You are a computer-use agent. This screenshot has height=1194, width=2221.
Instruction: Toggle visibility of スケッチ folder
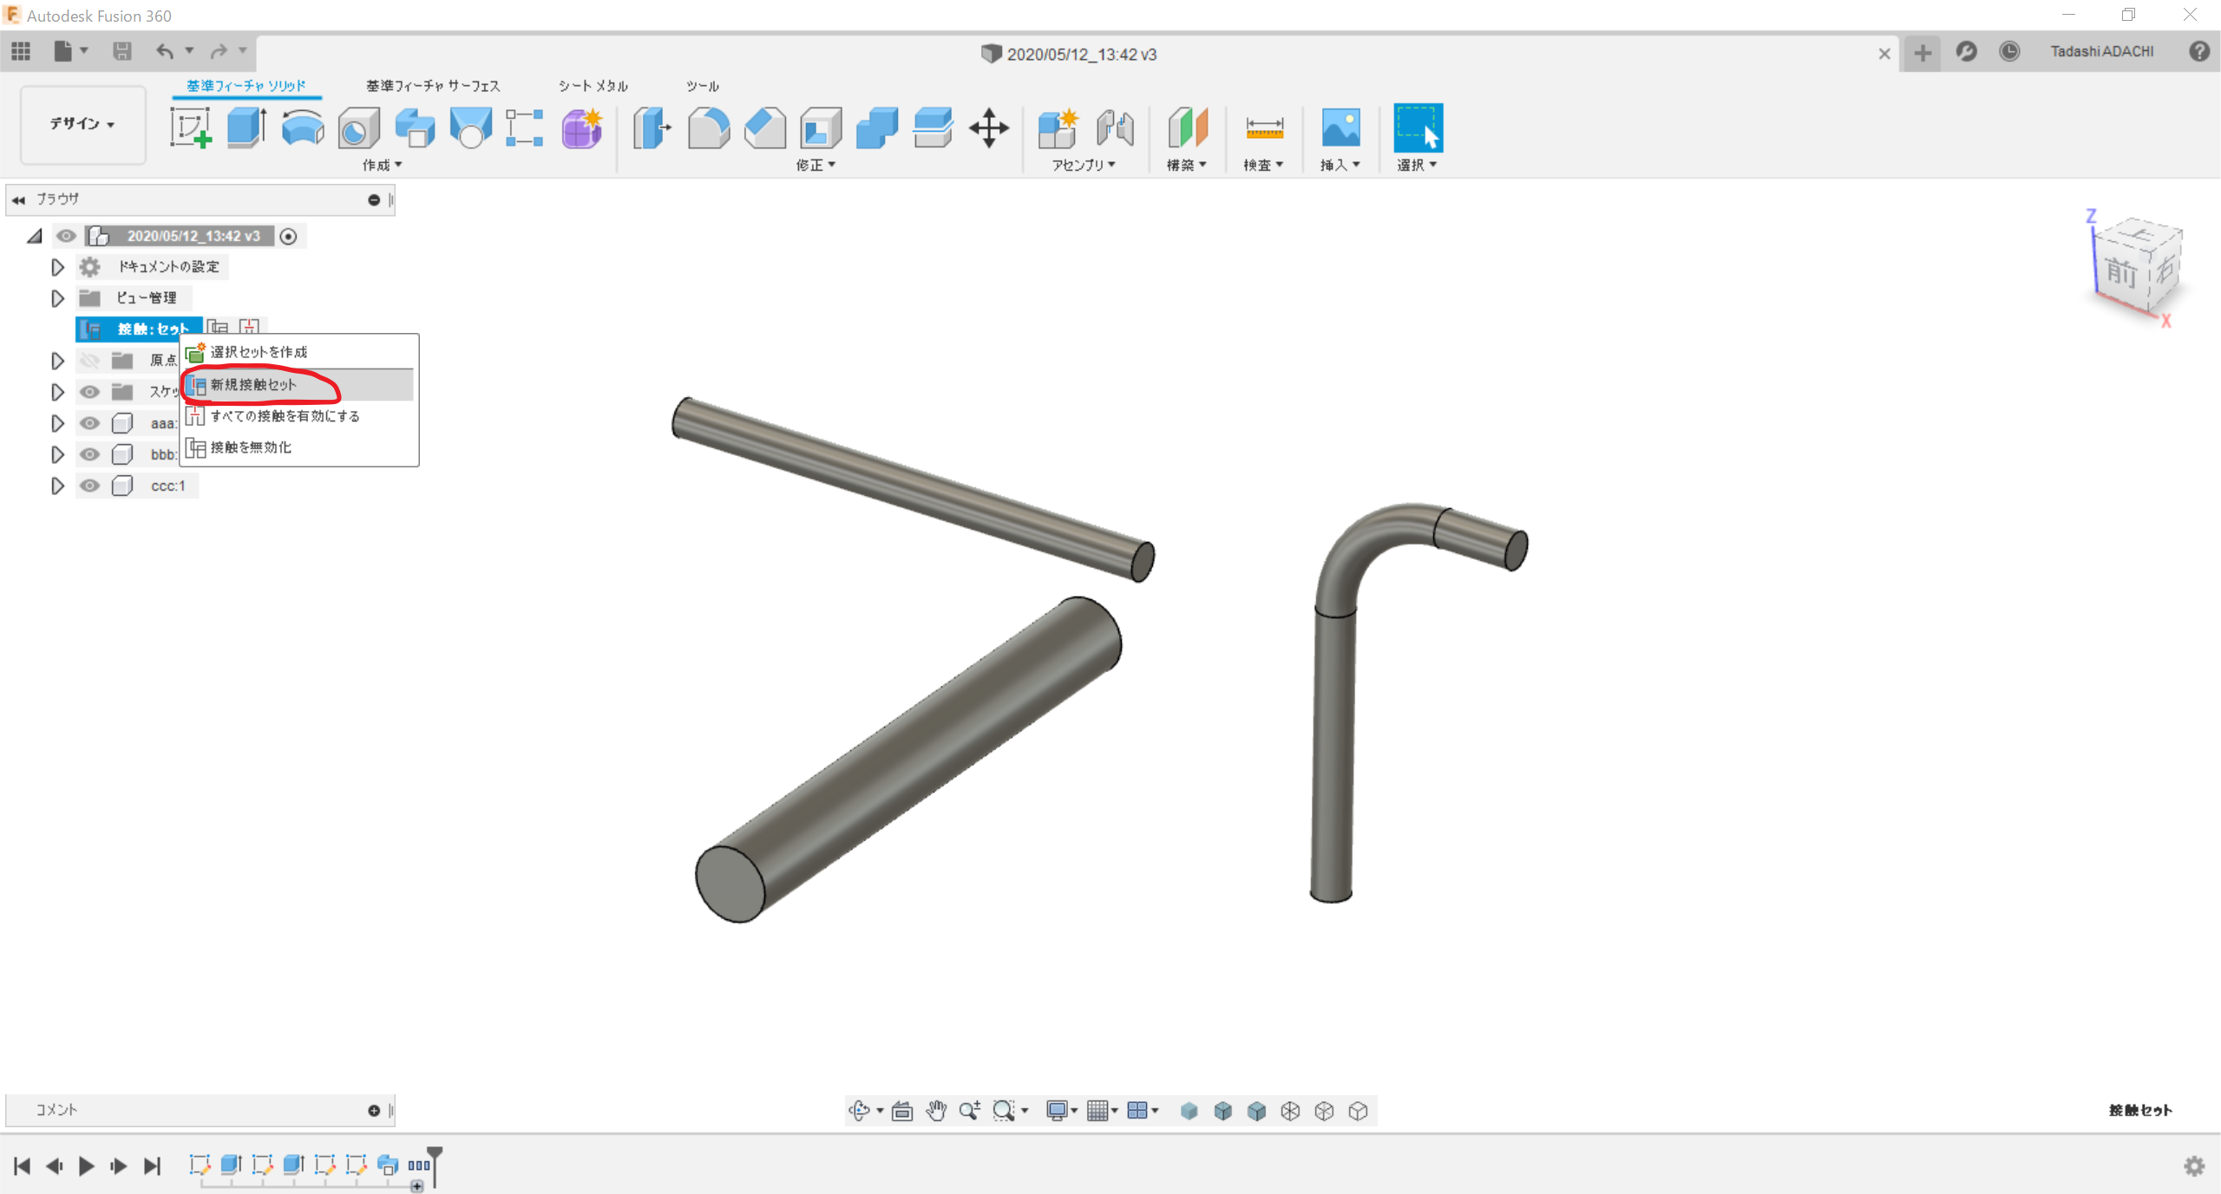pos(89,392)
